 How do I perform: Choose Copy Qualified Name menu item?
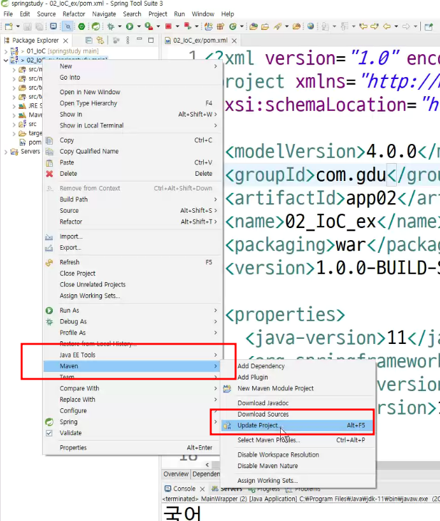click(132, 151)
